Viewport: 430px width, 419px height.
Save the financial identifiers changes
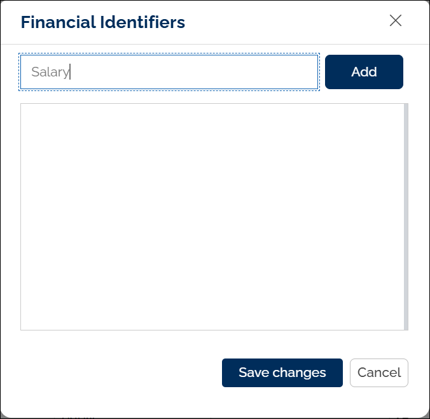point(282,373)
